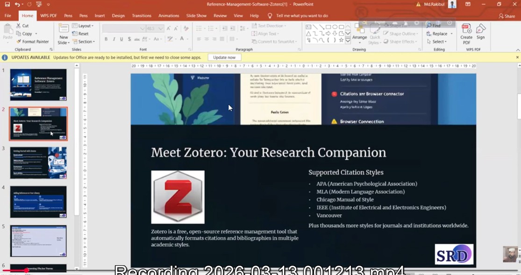Click the Font Color swatch
Screen dimensions: 521x275
183,39
